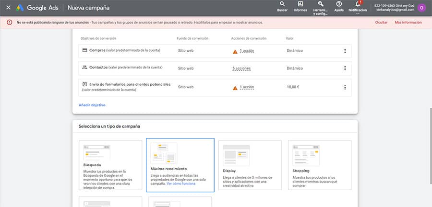
Task: Click the Compras credit card icon
Action: pos(84,50)
